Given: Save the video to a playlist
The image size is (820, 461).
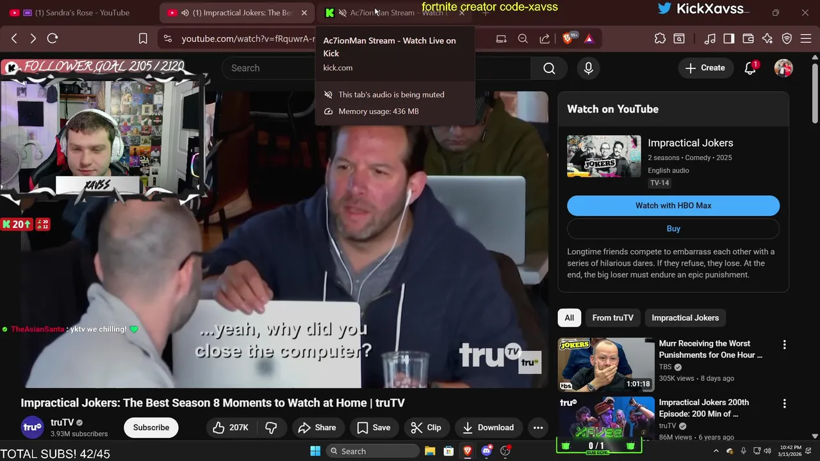Looking at the screenshot, I should (x=373, y=428).
